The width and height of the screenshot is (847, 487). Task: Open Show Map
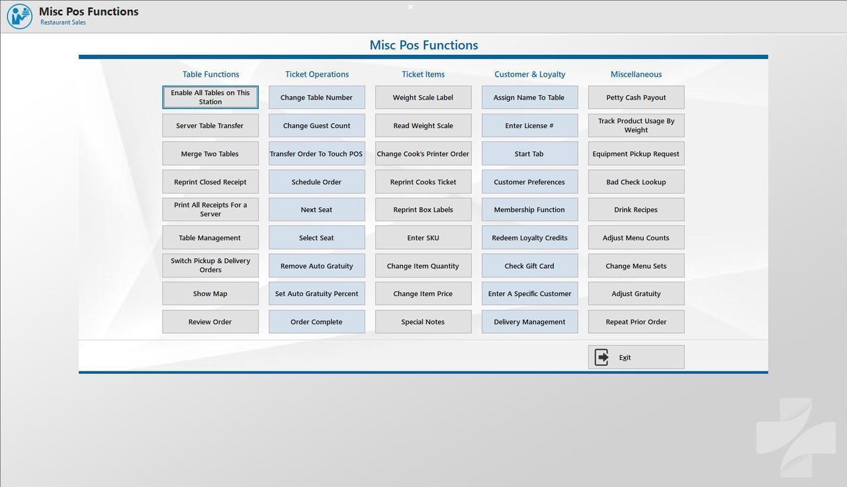click(x=210, y=293)
